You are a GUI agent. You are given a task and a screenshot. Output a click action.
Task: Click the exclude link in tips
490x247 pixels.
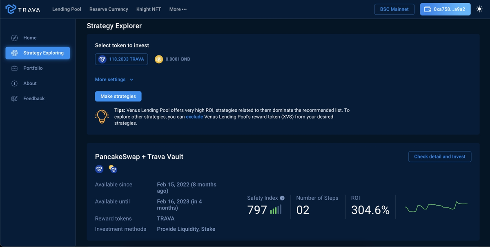point(194,117)
